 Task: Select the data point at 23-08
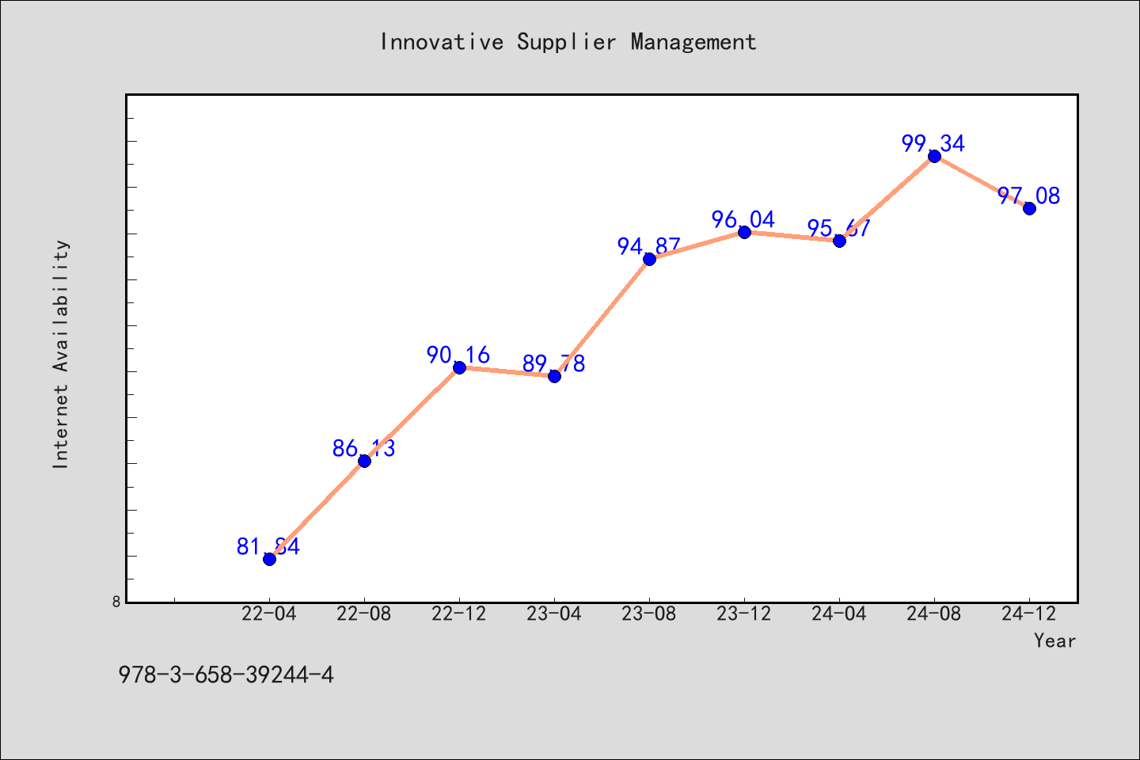pos(649,259)
